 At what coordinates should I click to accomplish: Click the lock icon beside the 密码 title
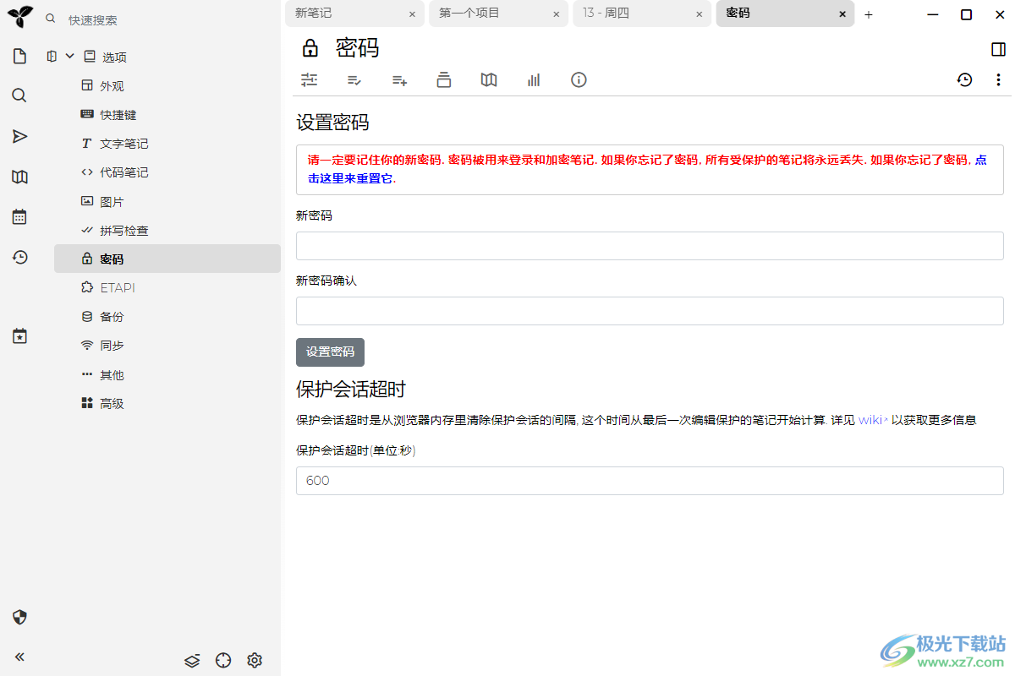click(x=310, y=47)
